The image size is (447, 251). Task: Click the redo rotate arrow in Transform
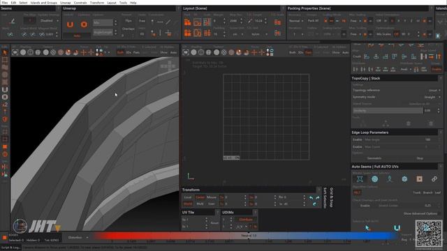(317, 197)
